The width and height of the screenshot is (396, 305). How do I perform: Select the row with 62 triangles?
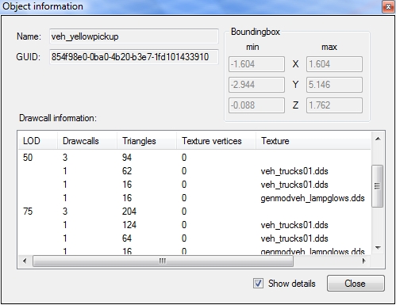click(194, 171)
